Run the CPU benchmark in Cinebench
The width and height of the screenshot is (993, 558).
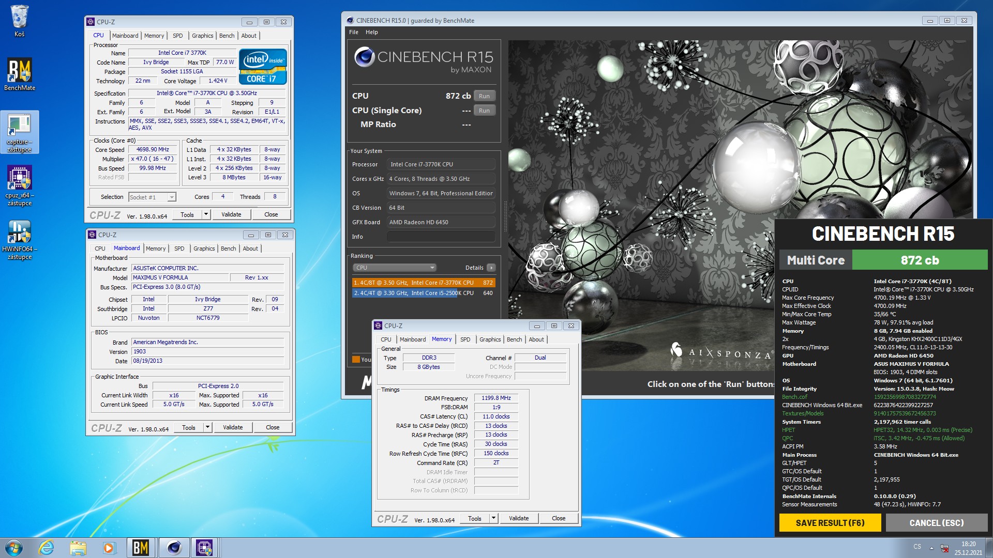tap(484, 96)
